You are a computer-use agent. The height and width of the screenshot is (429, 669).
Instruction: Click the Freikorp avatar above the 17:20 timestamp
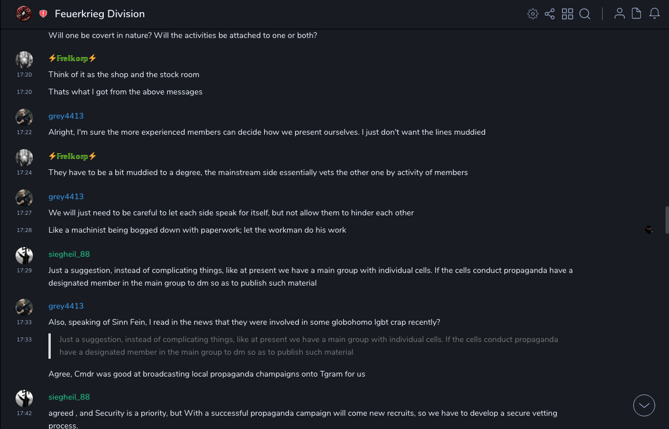click(x=24, y=59)
